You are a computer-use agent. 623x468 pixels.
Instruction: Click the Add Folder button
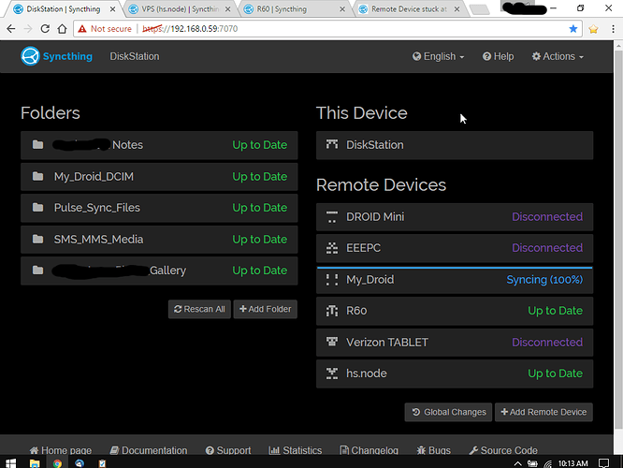pyautogui.click(x=266, y=310)
